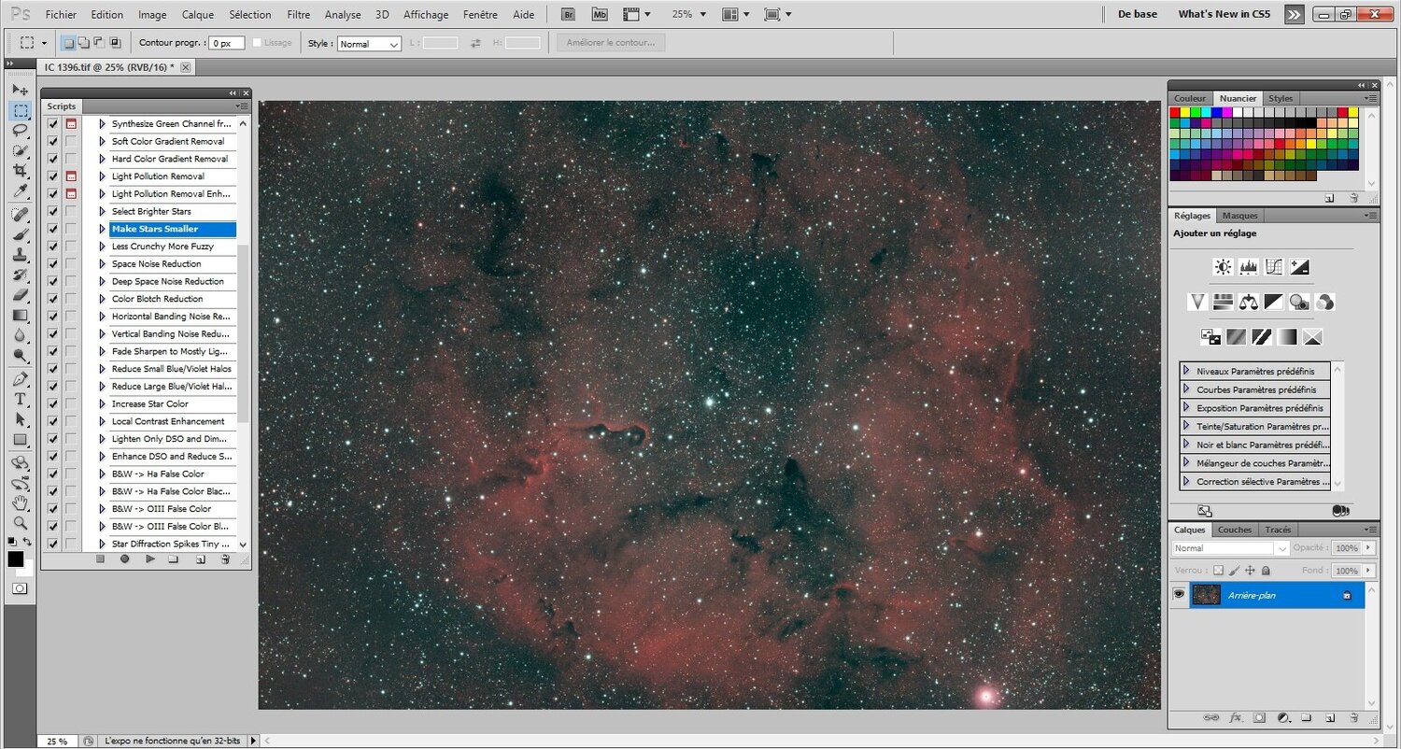
Task: Uncheck the Color Blotch Reduction script checkbox
Action: (53, 299)
